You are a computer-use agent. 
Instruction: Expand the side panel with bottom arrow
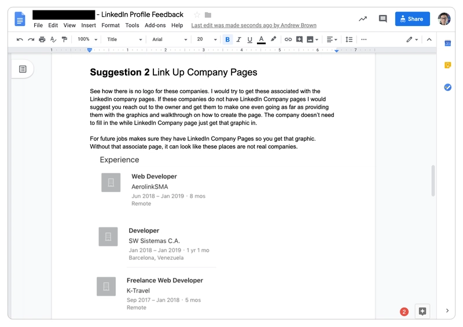click(x=447, y=310)
